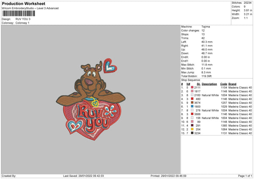Click the Width value "3.21 in"
Image resolution: width=254 pixels, height=179 pixels.
(x=248, y=14)
